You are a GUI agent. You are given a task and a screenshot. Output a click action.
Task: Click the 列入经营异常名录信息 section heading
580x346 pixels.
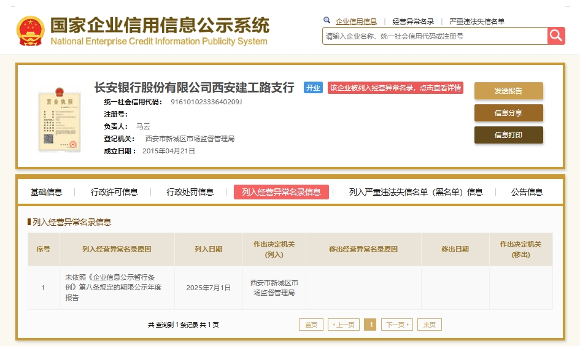72,222
